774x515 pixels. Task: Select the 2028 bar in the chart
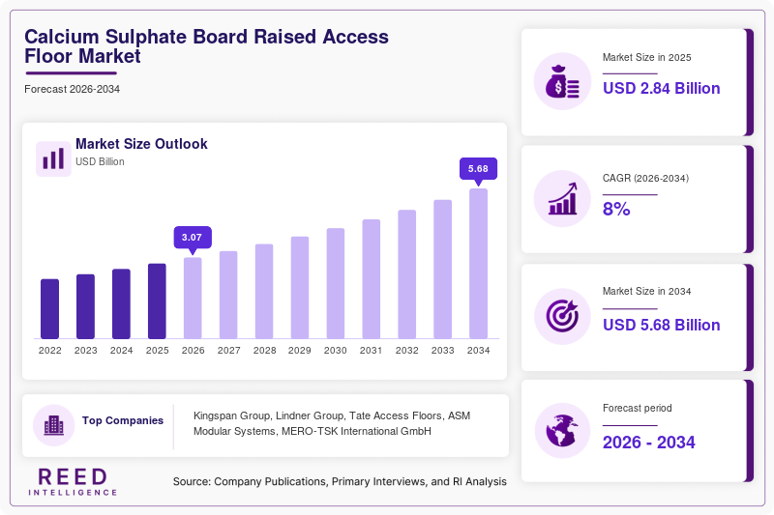pos(264,291)
